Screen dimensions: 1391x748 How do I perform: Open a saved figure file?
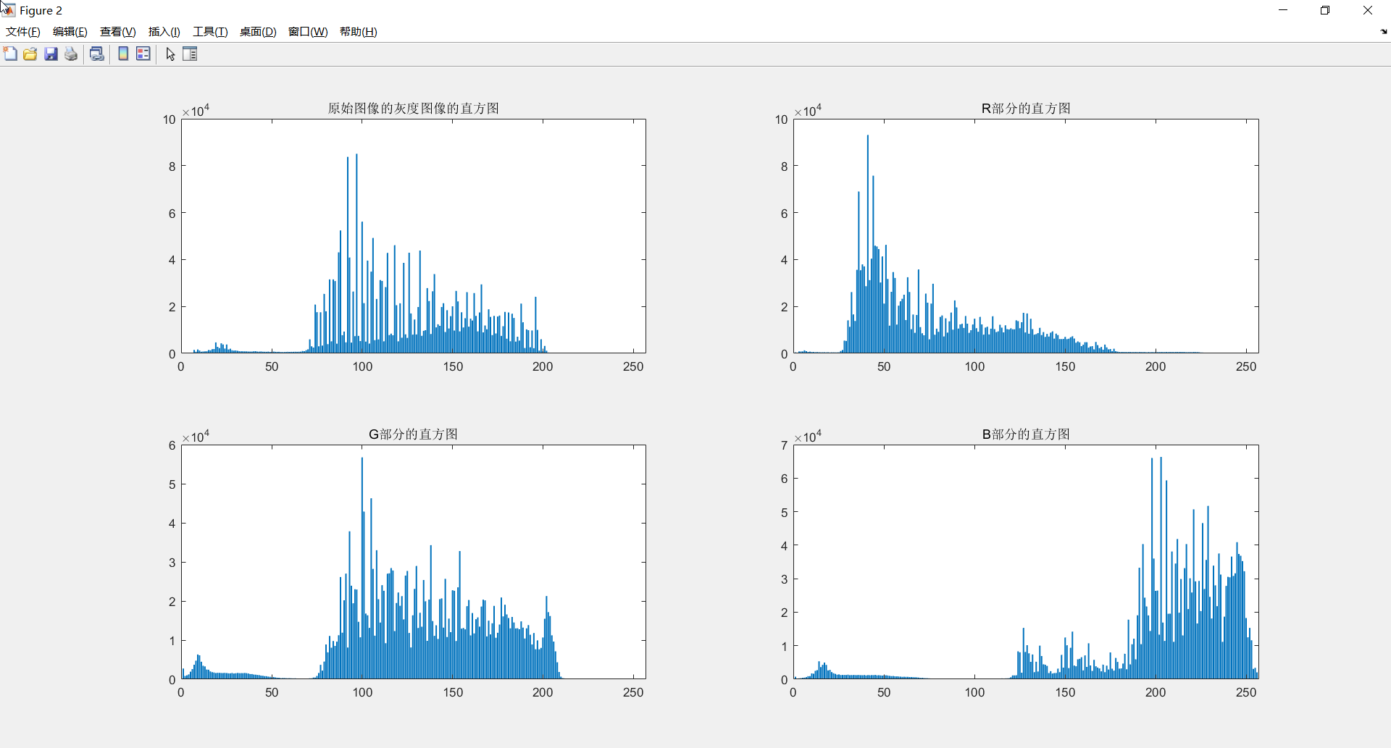[x=30, y=54]
